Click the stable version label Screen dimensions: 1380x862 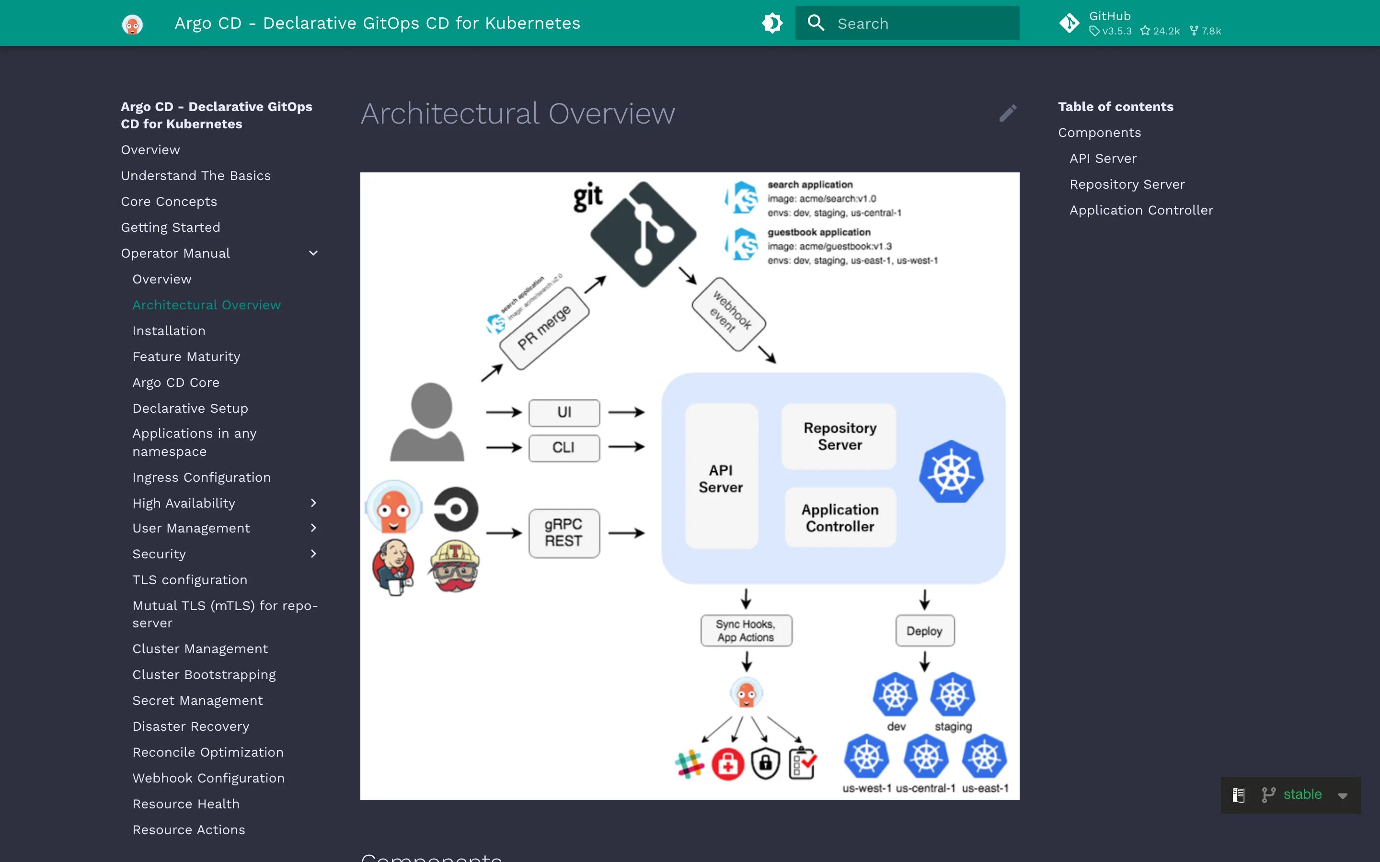point(1302,794)
